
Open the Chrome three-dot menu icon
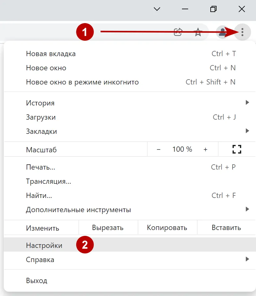(x=242, y=32)
